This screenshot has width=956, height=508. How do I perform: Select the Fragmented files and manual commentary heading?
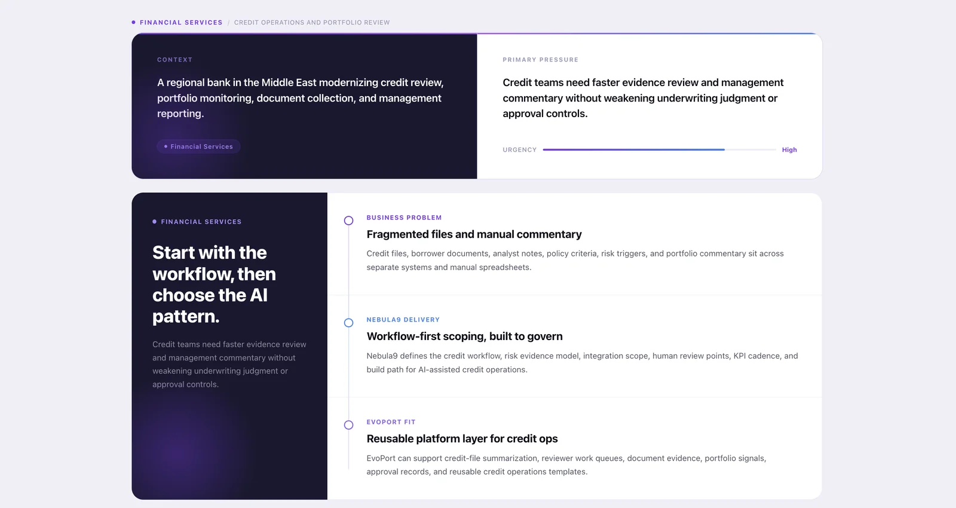pyautogui.click(x=474, y=234)
